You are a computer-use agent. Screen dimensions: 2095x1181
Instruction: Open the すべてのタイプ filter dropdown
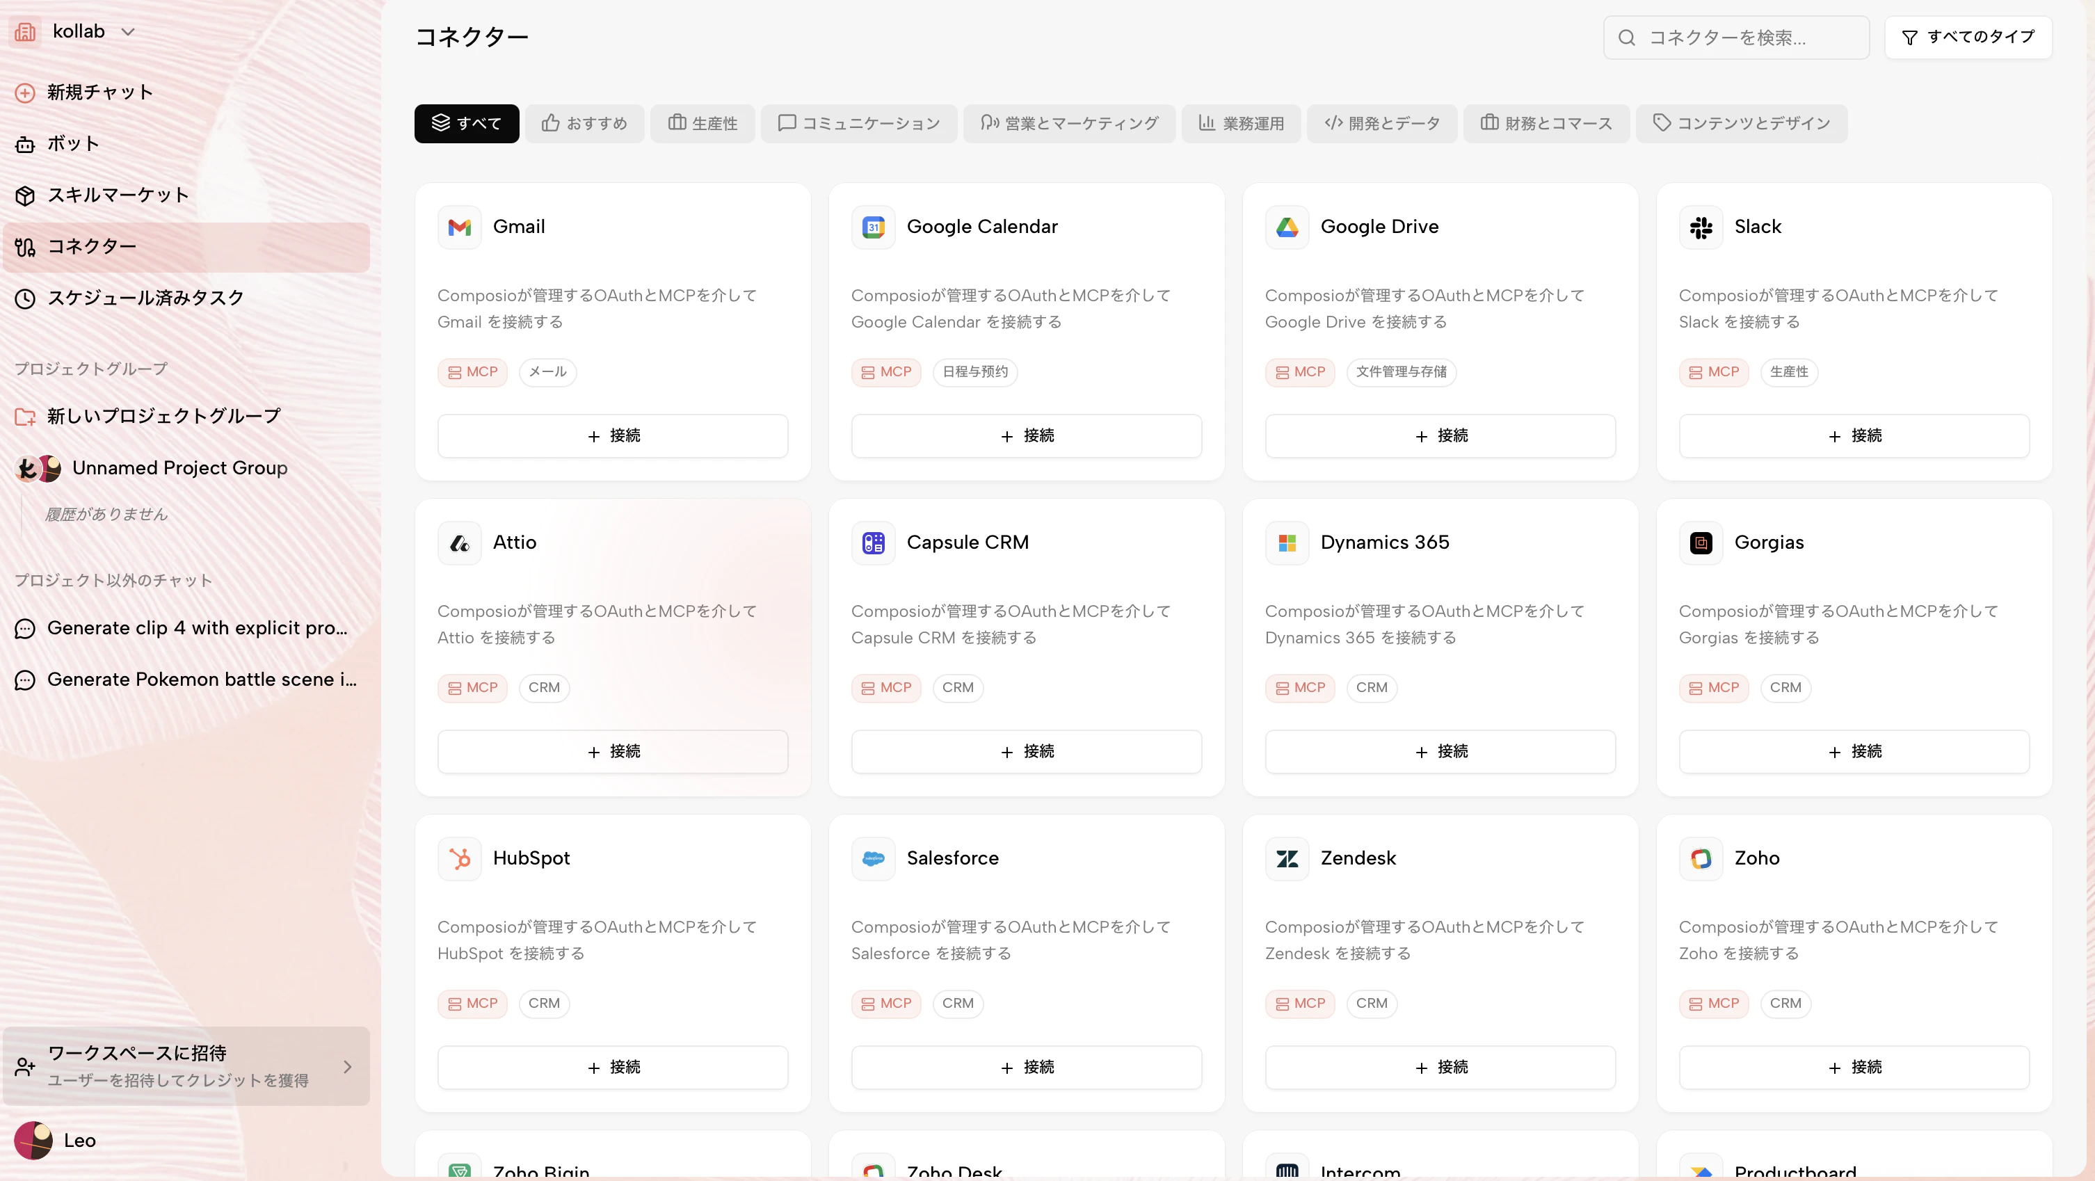(1968, 38)
